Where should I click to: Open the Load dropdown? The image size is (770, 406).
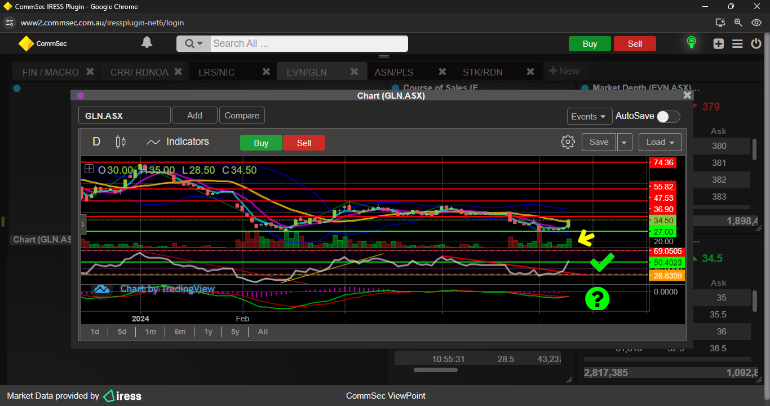click(660, 142)
